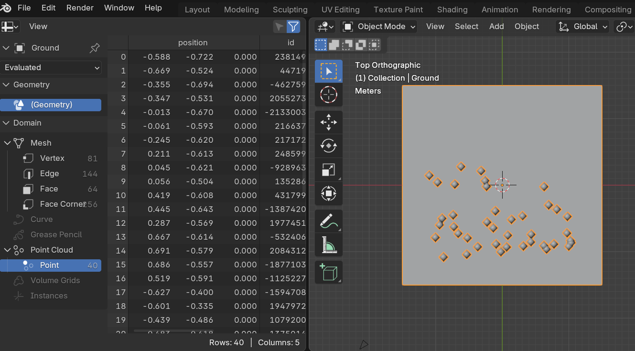
Task: Select the Scale tool
Action: (328, 170)
